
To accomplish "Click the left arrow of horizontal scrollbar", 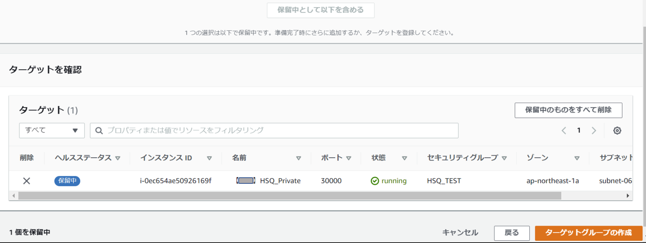I will [x=14, y=196].
